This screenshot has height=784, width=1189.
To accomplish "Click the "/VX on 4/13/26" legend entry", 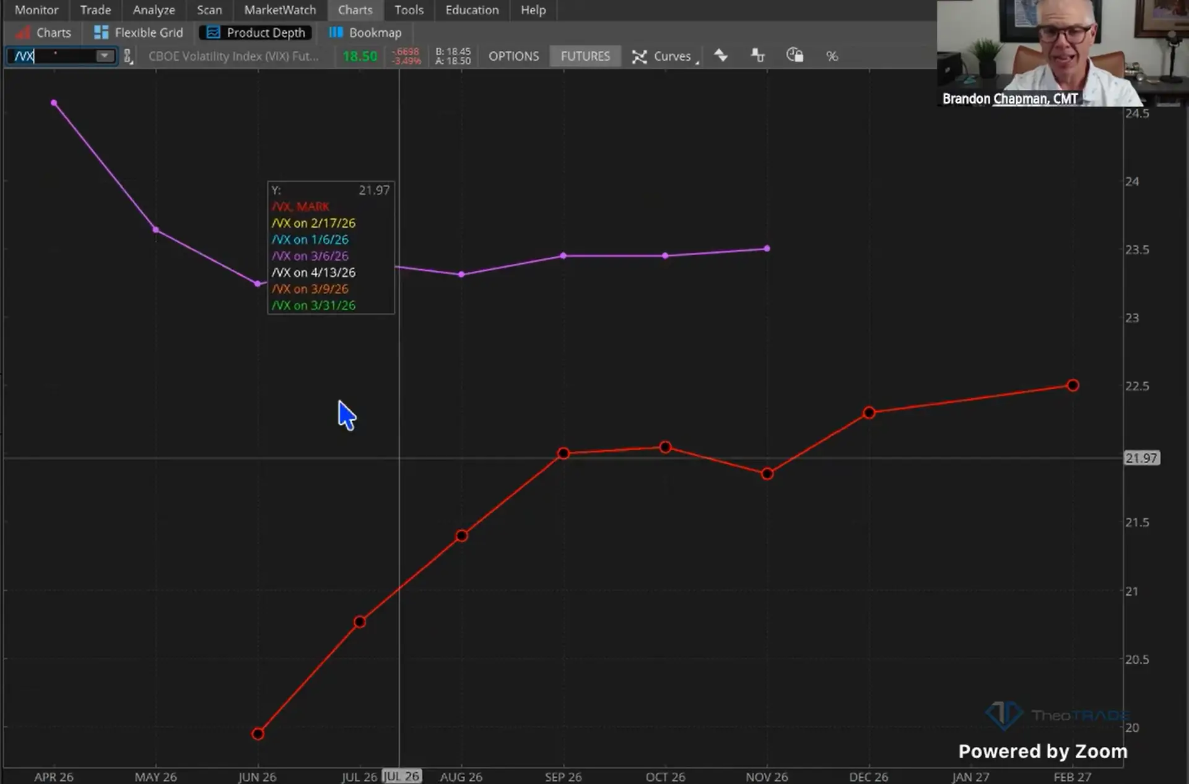I will (313, 272).
